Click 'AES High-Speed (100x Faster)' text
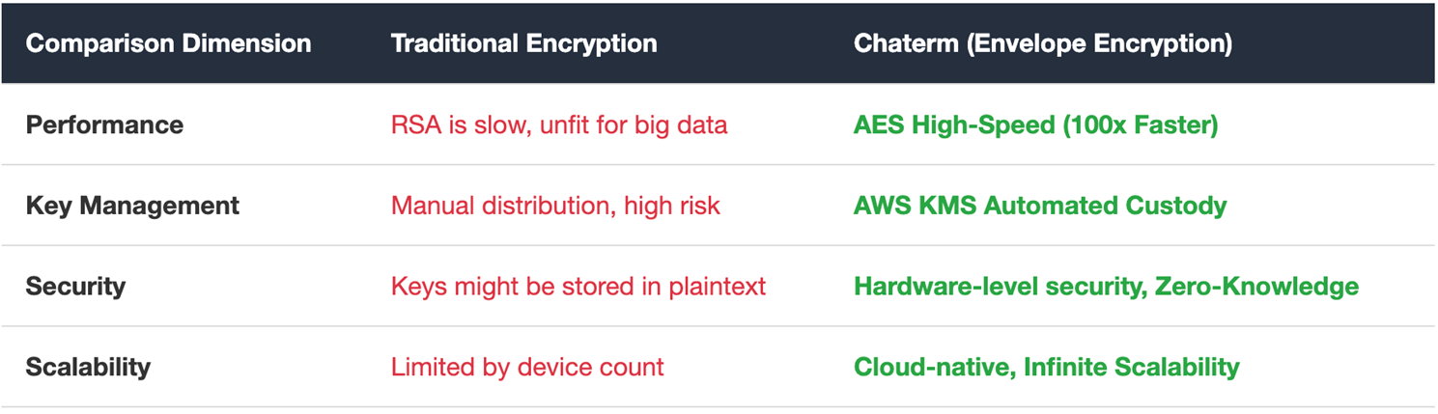Screen dimensions: 1438x414 pyautogui.click(x=1036, y=125)
